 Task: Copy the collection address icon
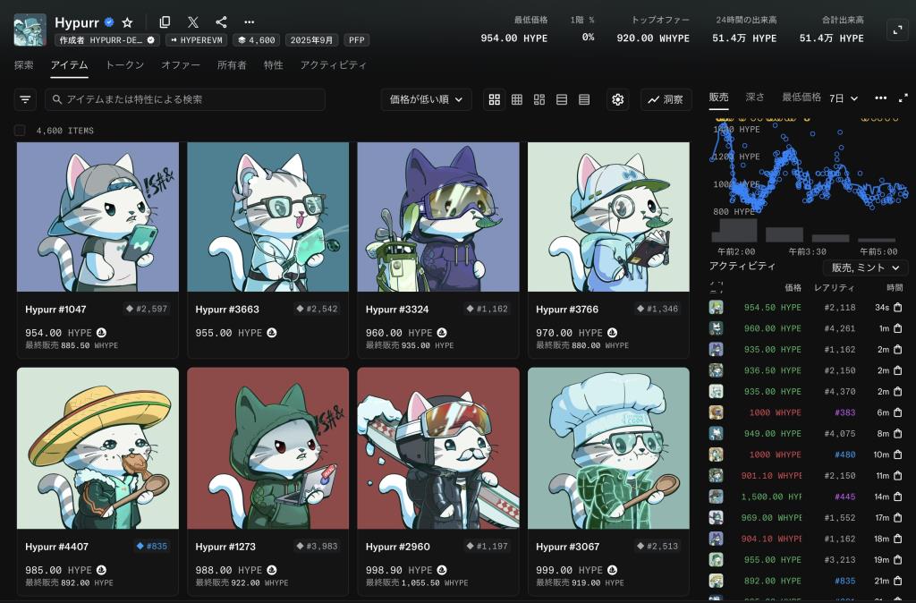click(165, 22)
